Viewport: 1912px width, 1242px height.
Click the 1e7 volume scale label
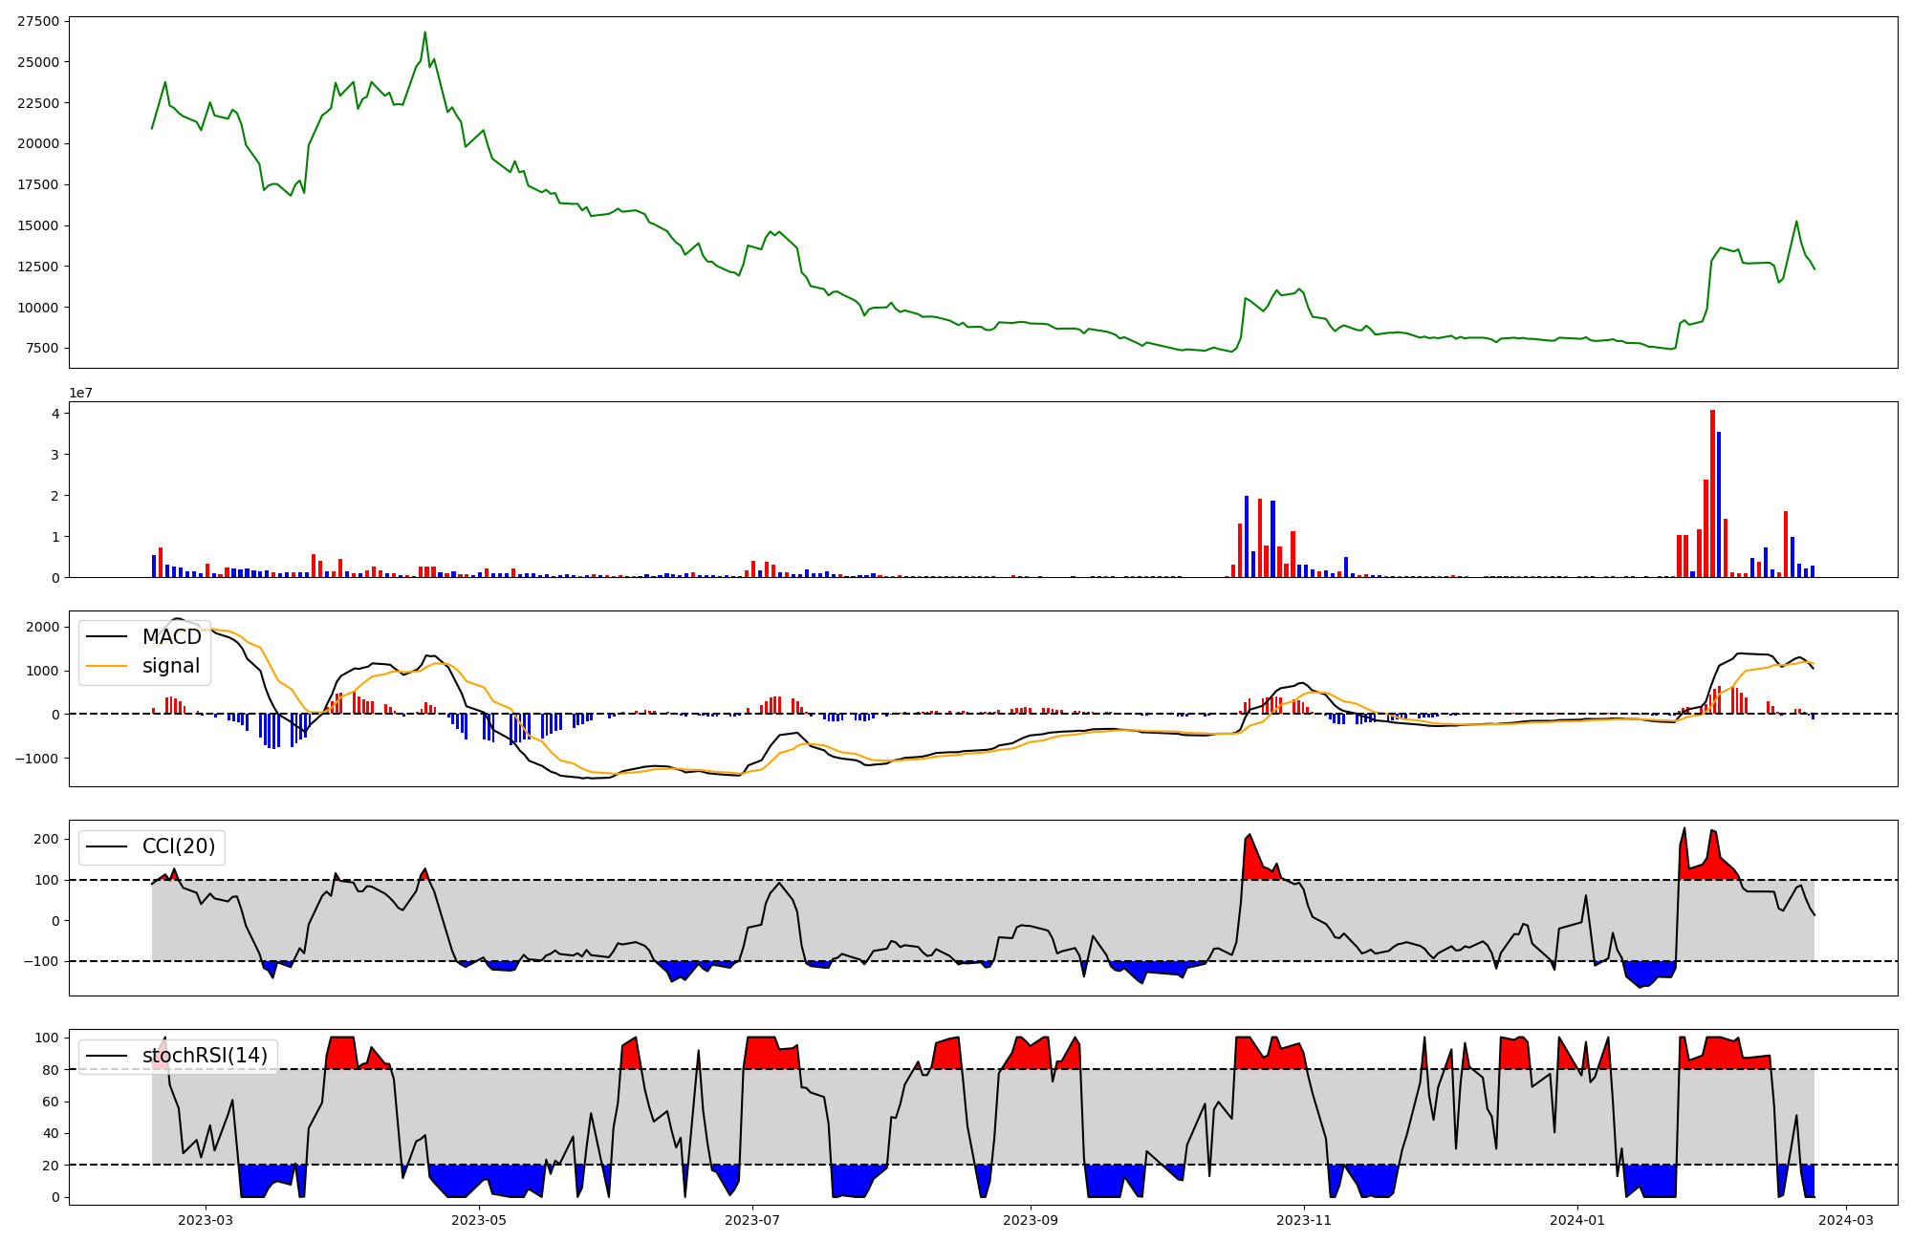click(x=80, y=393)
